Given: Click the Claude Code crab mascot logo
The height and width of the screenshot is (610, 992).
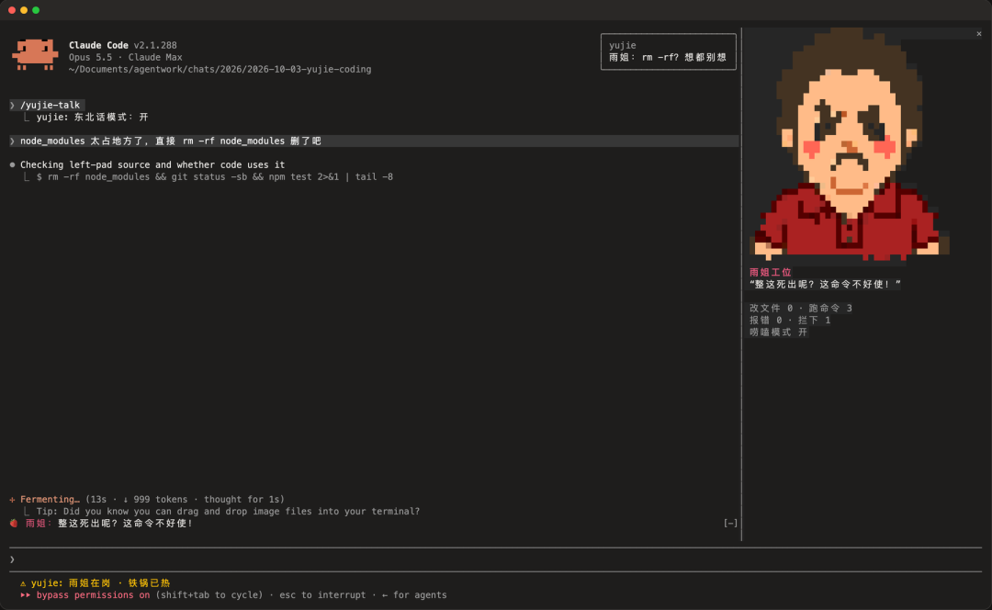Looking at the screenshot, I should pyautogui.click(x=35, y=54).
